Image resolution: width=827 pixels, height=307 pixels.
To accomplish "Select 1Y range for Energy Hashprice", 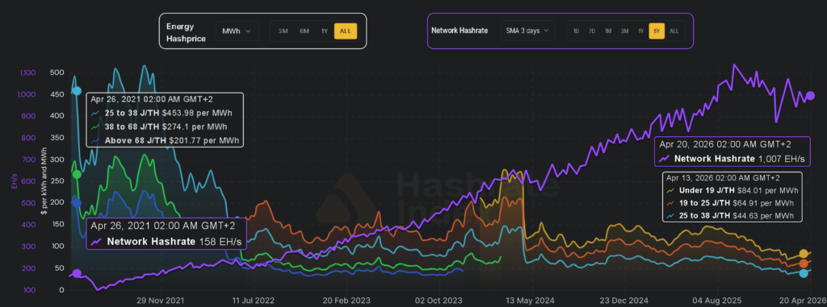I will click(325, 31).
